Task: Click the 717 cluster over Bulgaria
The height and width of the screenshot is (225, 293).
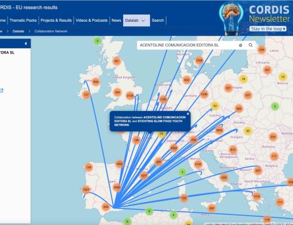Action: pos(274,156)
